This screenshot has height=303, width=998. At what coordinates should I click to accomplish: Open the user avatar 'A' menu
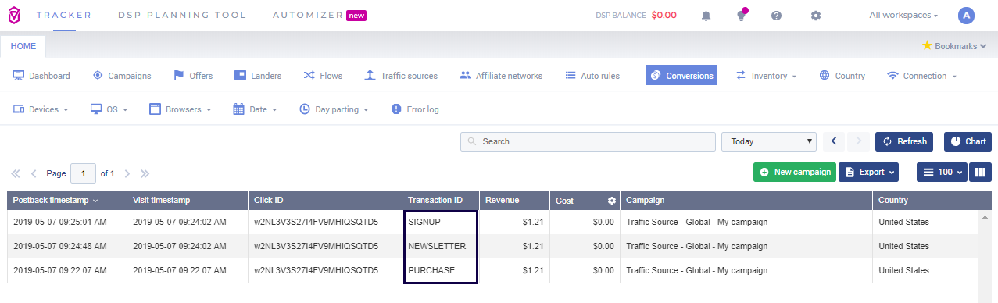966,15
